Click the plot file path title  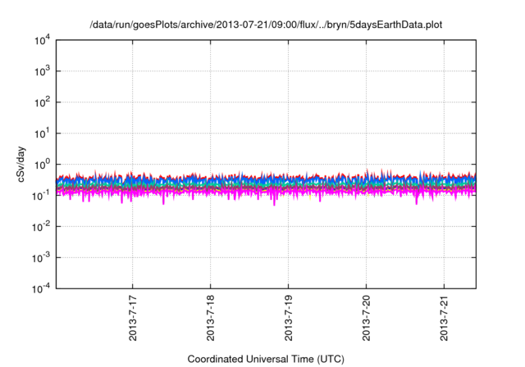pos(266,25)
